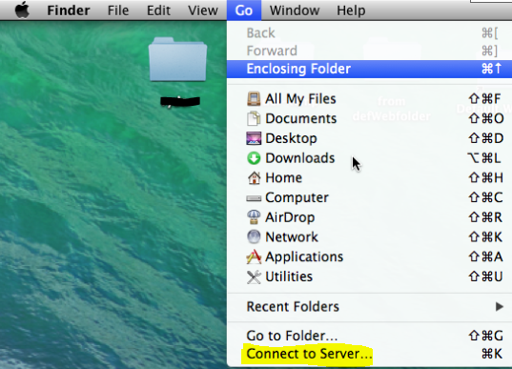Choose Enclosing Folder from Go menu
Screen dimensions: 512x369
pos(369,69)
